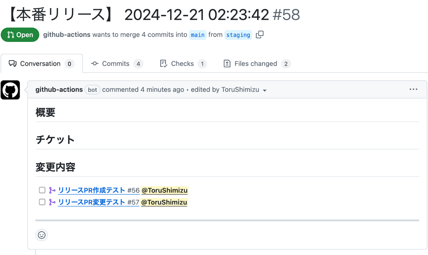Open the リリースPR変更テスト pull request link
428x255 pixels.
pyautogui.click(x=92, y=202)
